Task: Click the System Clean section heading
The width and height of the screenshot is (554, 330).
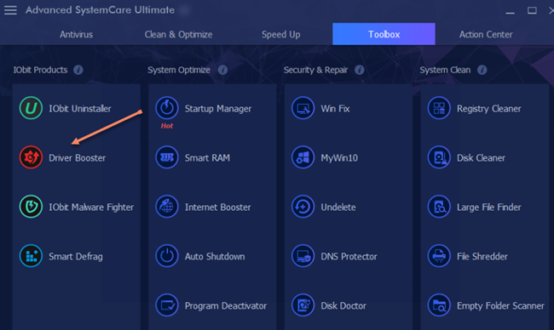Action: pos(445,70)
